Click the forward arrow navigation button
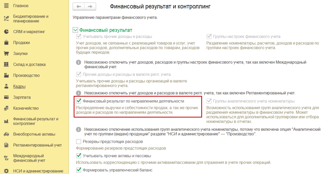This screenshot has width=323, height=174. pyautogui.click(x=90, y=6)
